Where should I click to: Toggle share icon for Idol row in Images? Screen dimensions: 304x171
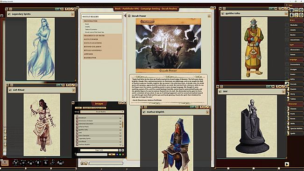coord(120,133)
